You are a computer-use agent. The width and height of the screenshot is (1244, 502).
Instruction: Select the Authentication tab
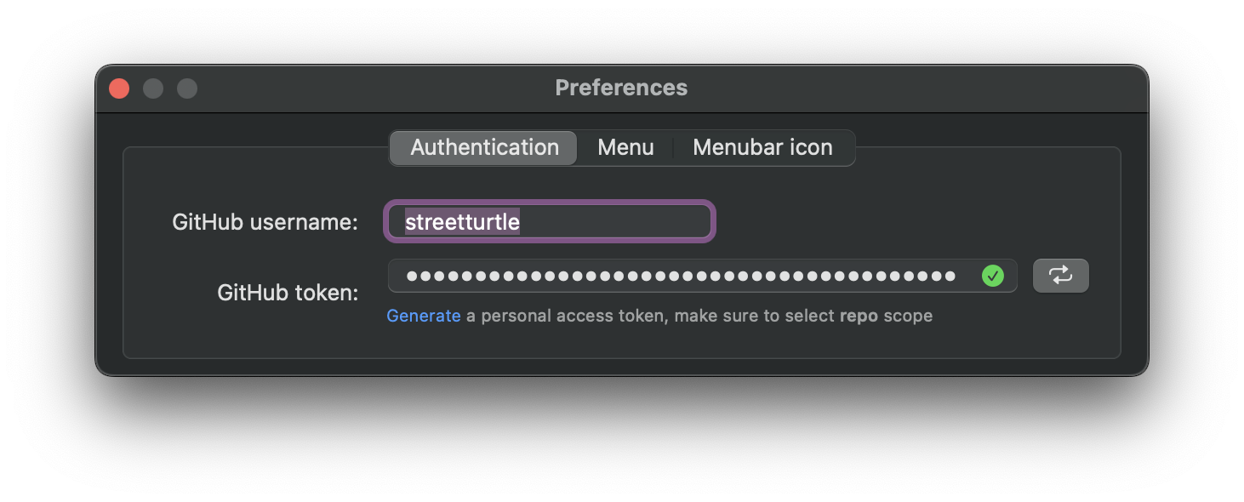[482, 147]
